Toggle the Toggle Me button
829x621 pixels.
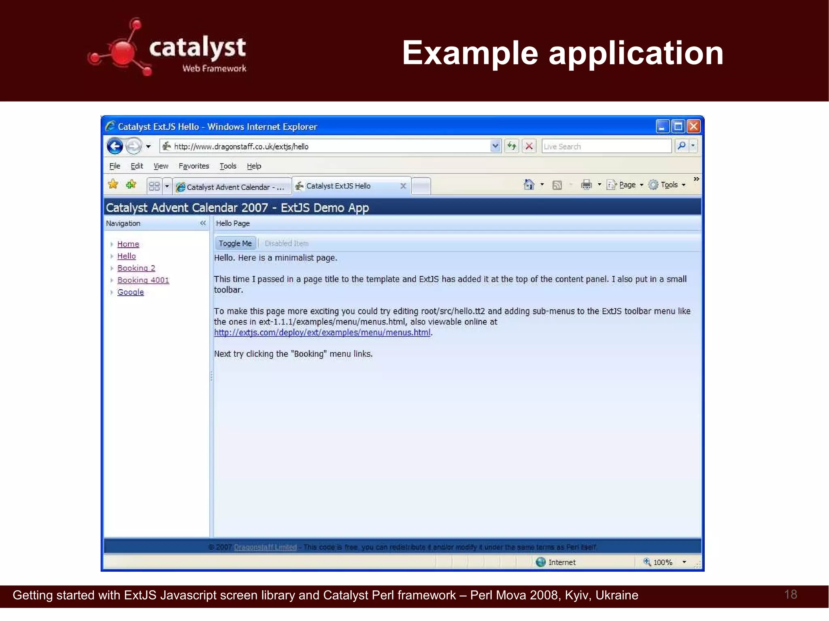[x=235, y=243]
